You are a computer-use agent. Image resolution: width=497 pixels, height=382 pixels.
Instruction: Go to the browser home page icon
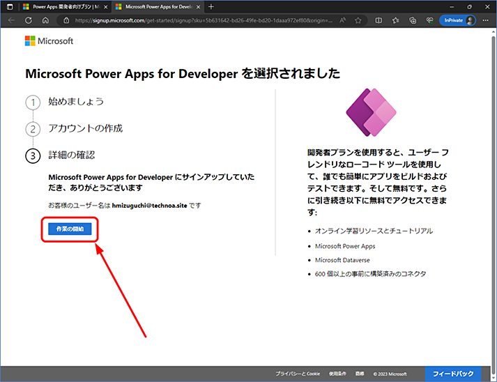click(45, 20)
